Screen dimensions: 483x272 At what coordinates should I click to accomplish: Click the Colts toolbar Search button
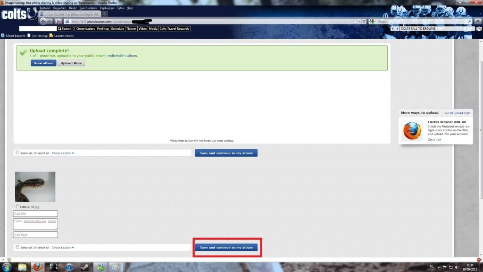(65, 29)
